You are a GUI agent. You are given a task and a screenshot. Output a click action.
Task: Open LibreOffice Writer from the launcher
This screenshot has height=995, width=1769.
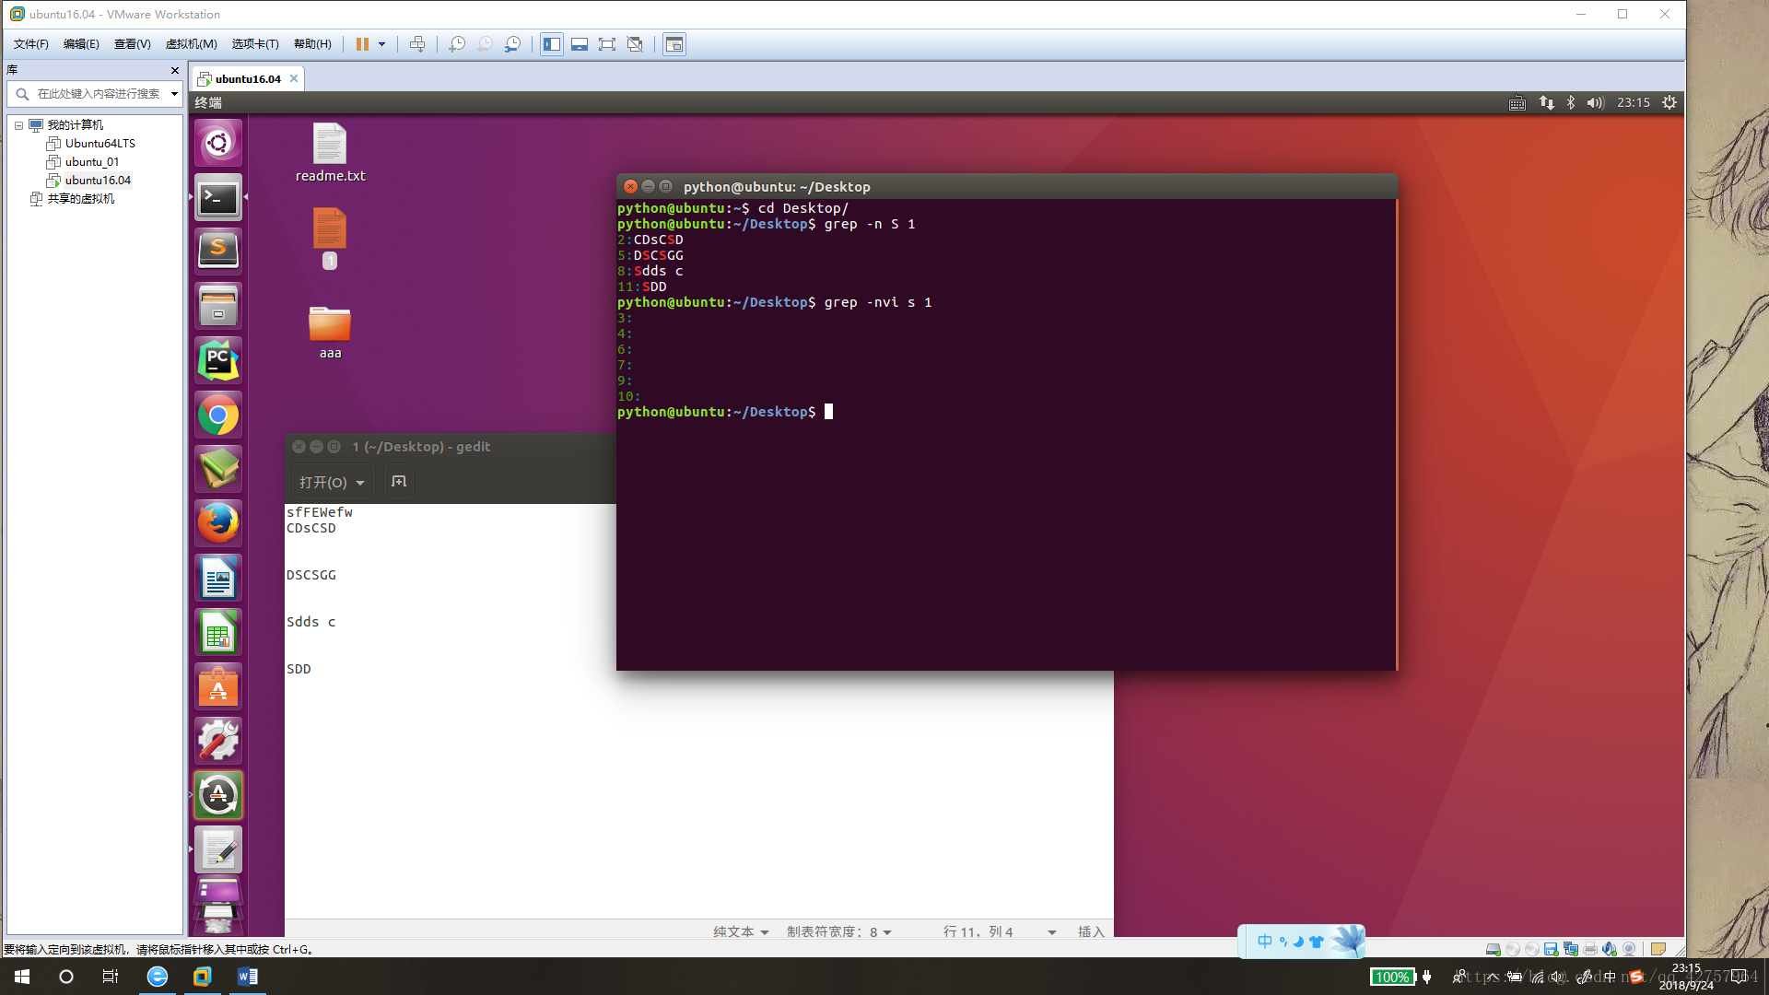pos(218,578)
